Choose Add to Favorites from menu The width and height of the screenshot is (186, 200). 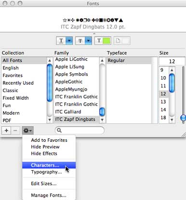coord(49,140)
